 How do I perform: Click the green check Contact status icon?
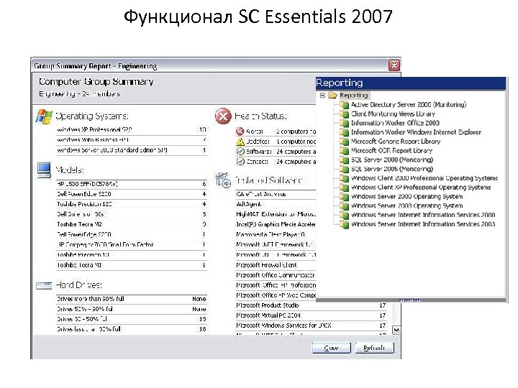[240, 162]
